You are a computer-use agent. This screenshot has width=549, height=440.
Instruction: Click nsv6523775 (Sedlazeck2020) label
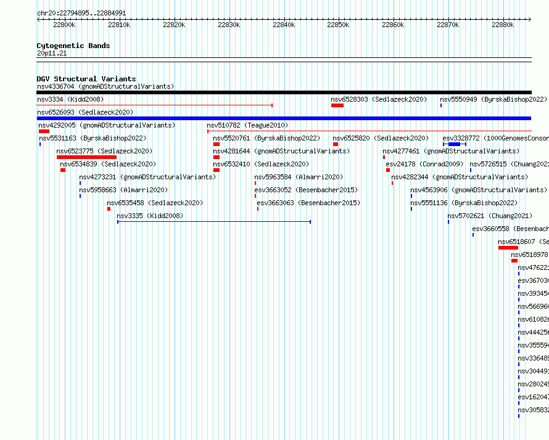(x=104, y=151)
